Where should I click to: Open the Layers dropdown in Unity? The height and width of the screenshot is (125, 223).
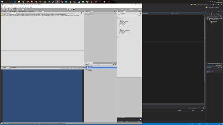129,9
